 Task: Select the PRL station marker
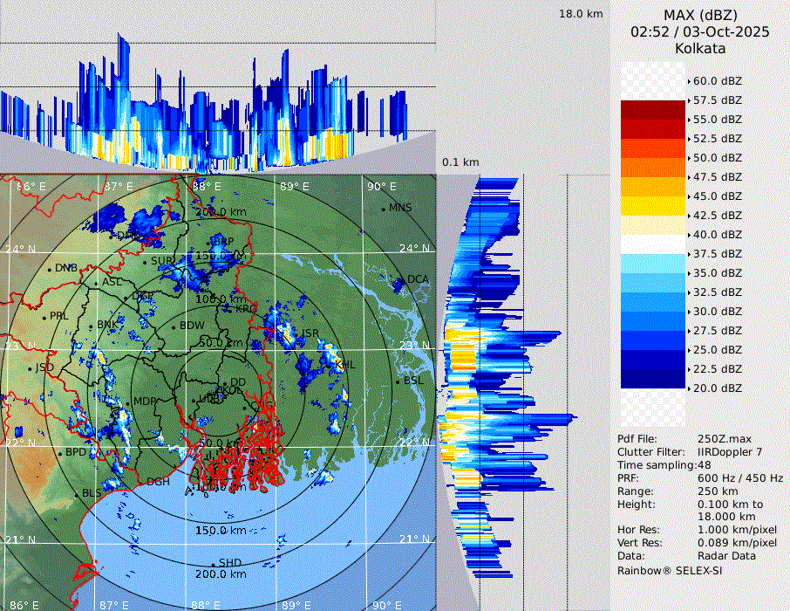(x=44, y=317)
